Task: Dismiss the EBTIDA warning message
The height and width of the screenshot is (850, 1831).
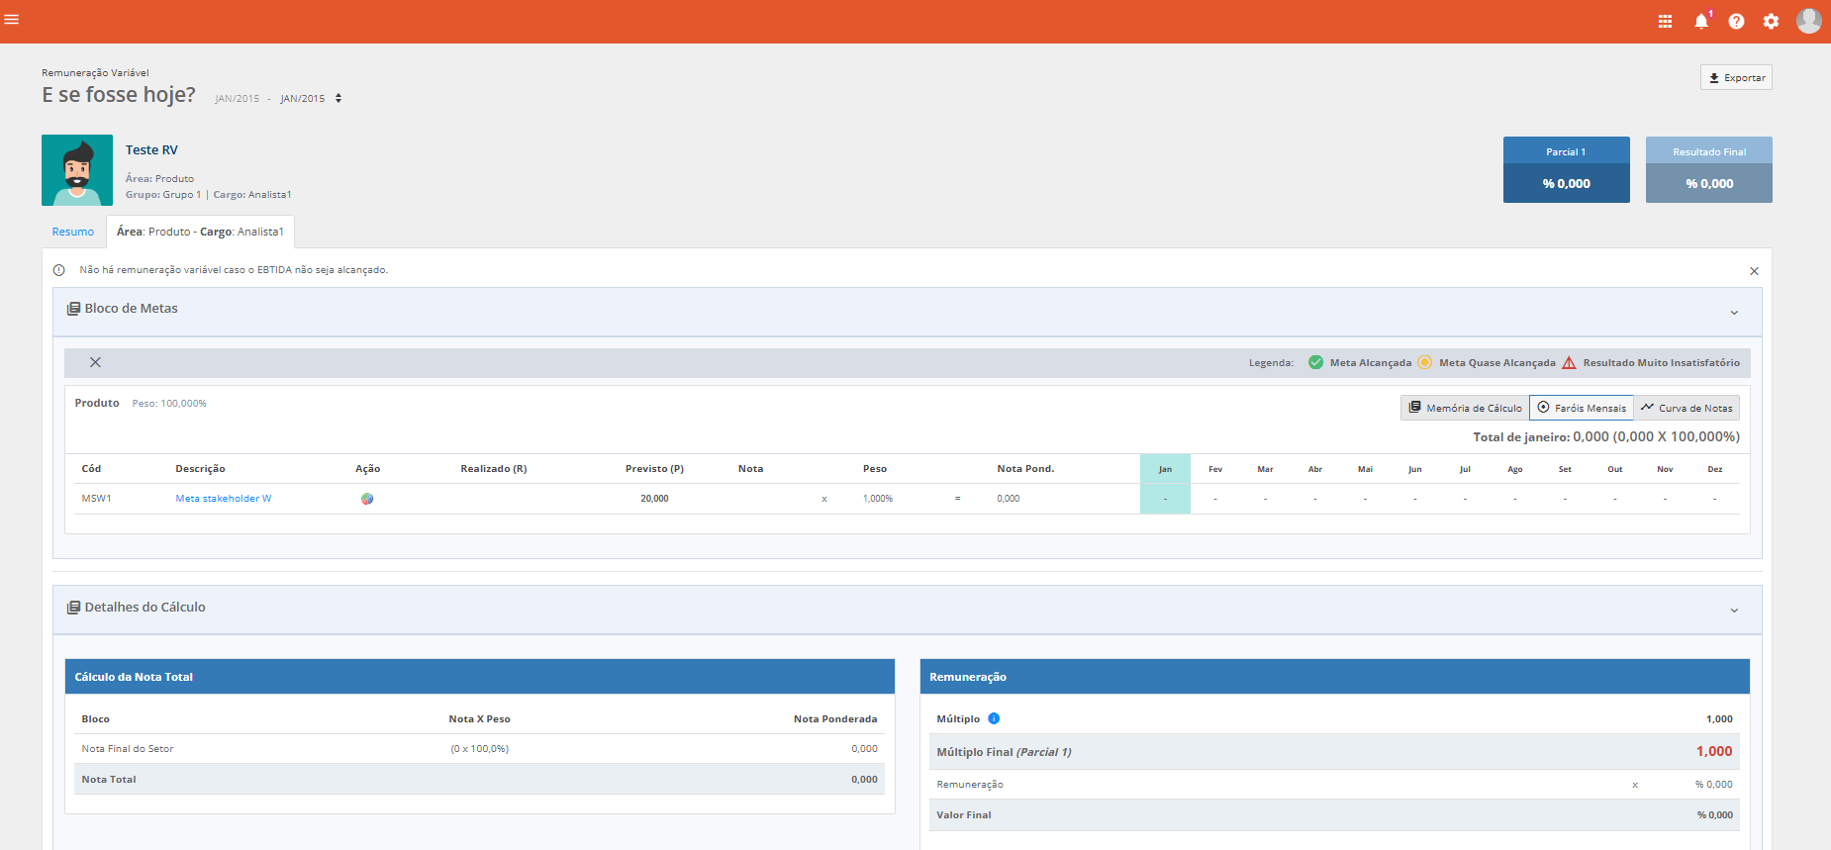Action: click(x=1754, y=271)
